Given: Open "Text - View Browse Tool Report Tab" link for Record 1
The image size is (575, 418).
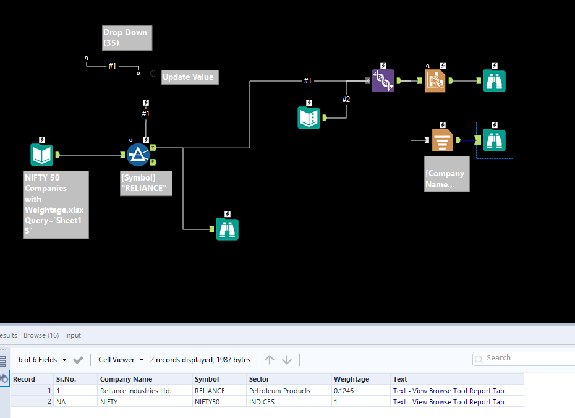Looking at the screenshot, I should (449, 390).
